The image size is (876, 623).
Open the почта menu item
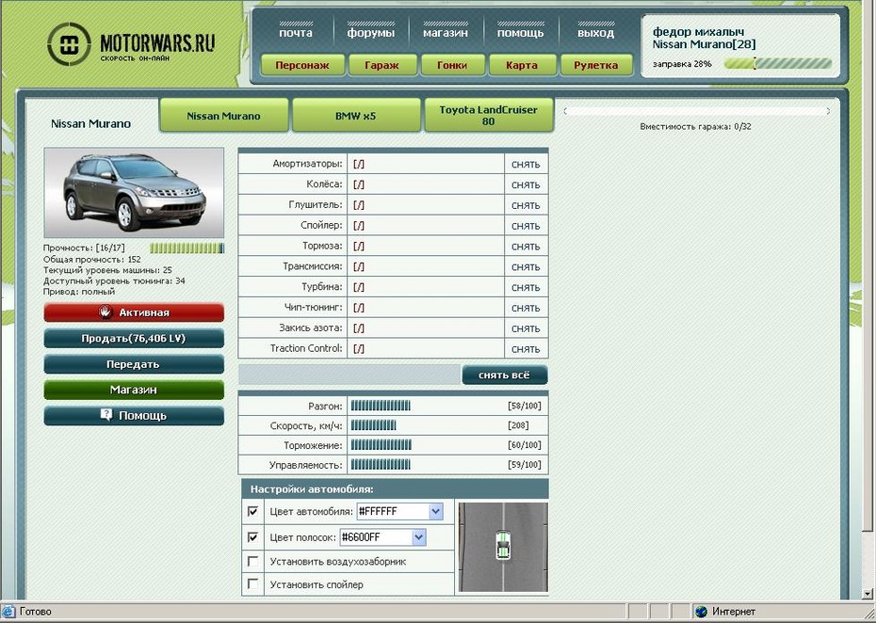(296, 32)
